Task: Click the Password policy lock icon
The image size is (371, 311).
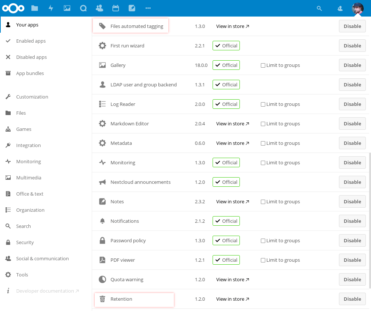Action: [102, 240]
